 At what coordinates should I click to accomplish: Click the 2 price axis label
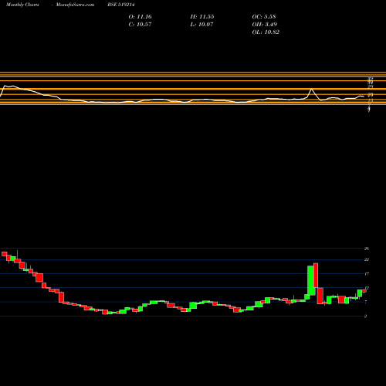coord(366,317)
